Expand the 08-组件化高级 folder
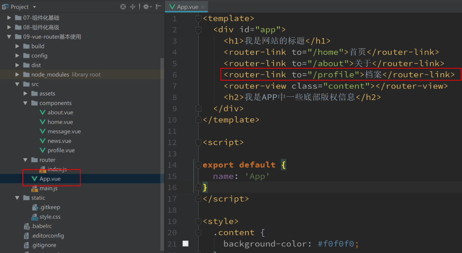This screenshot has width=462, height=253. coord(9,27)
